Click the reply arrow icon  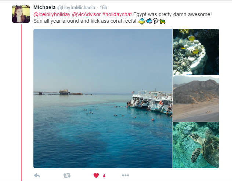tap(37, 176)
